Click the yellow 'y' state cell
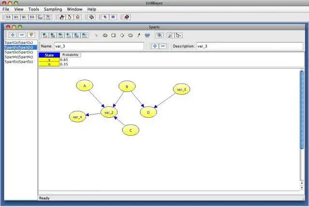The height and width of the screenshot is (207, 309). (x=49, y=60)
